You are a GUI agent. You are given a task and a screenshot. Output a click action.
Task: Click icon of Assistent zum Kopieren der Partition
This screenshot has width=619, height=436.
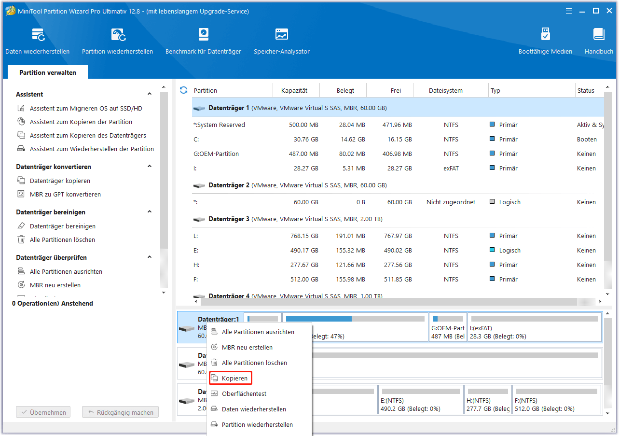(x=21, y=122)
